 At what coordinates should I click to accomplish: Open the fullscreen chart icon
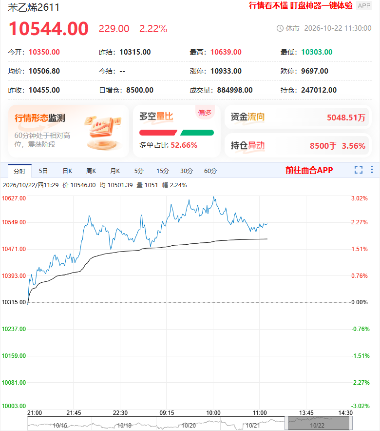pos(358,170)
